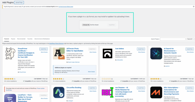Open the queryra author link
Image resolution: width=195 pixels, height=102 pixels.
[167, 66]
